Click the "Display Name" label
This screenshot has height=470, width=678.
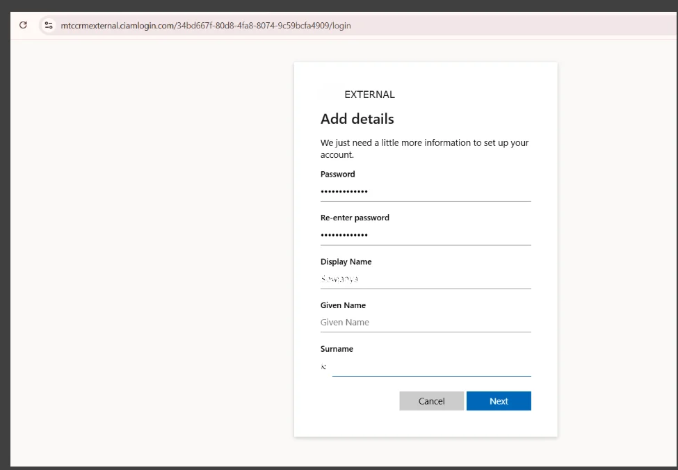click(x=346, y=261)
